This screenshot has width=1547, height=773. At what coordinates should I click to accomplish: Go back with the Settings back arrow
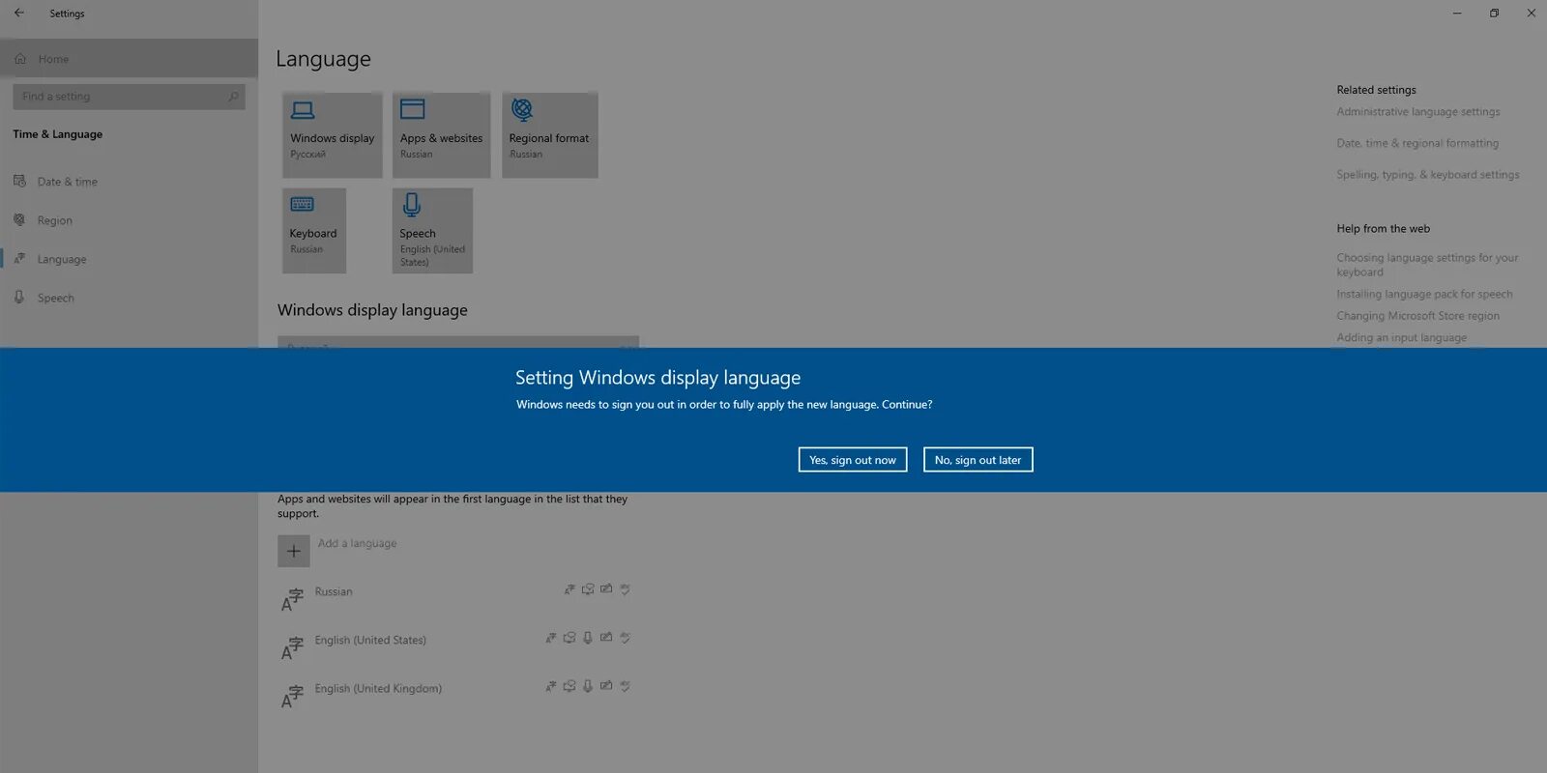point(19,13)
